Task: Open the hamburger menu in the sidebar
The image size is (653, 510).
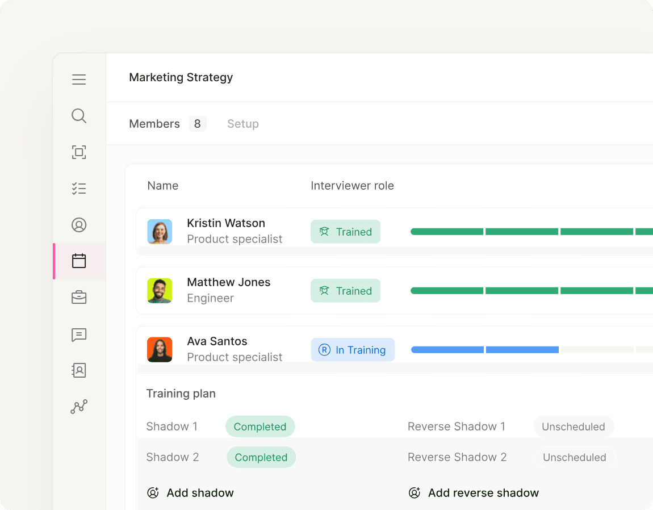Action: click(79, 79)
